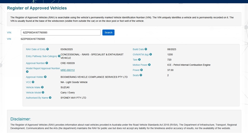Click inside the VIN input field

pyautogui.click(x=61, y=32)
